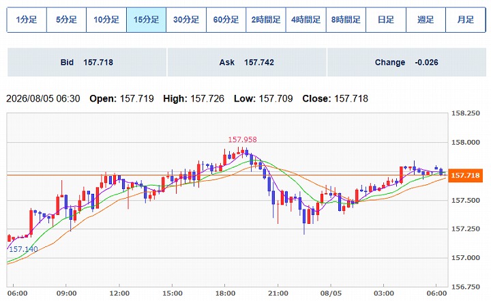The width and height of the screenshot is (491, 301).
Task: Click the 158.250 price axis label
Action: point(465,113)
